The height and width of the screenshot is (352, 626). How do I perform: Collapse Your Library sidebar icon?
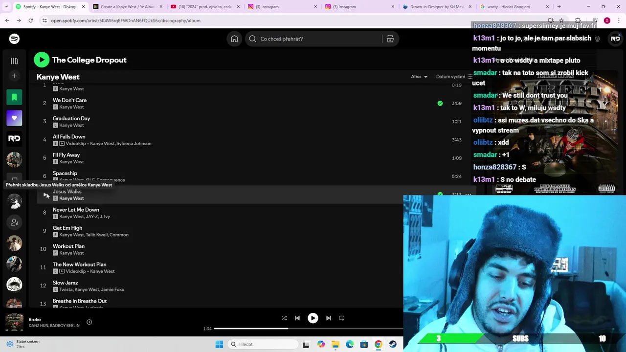14,61
